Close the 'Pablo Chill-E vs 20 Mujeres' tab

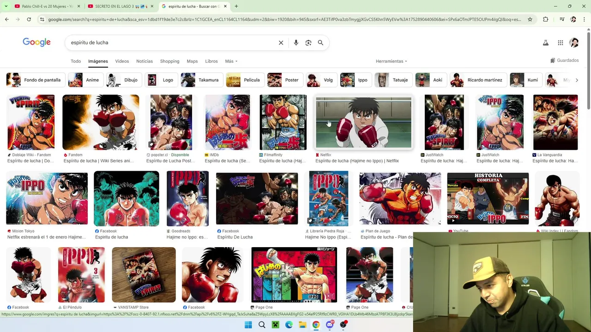pos(78,6)
